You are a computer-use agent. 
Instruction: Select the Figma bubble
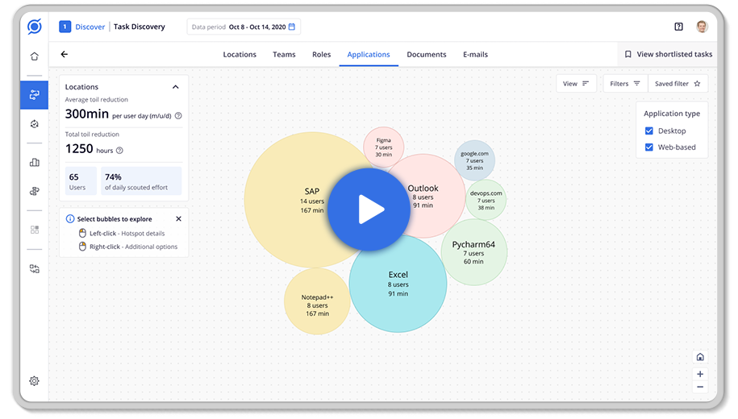point(384,147)
